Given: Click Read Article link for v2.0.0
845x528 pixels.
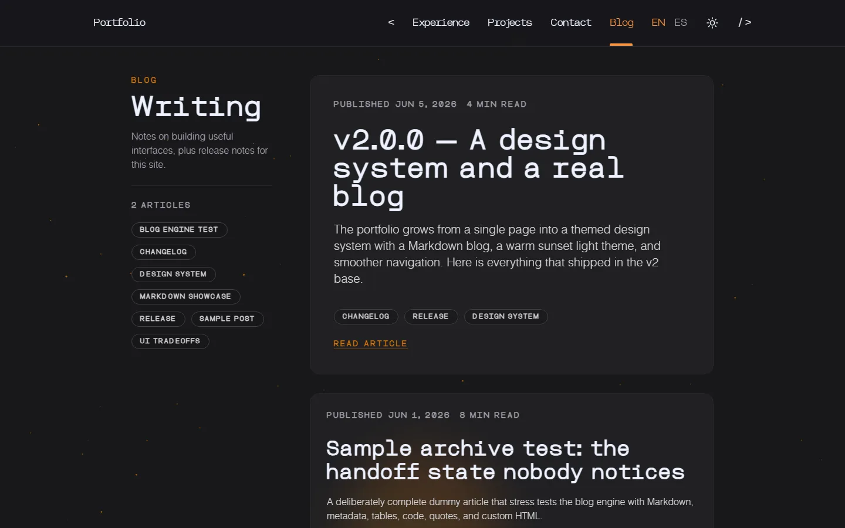Looking at the screenshot, I should tap(370, 344).
